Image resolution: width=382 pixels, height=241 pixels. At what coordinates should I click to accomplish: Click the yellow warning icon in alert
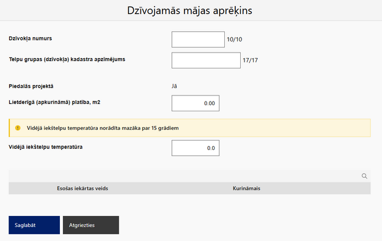(18, 128)
